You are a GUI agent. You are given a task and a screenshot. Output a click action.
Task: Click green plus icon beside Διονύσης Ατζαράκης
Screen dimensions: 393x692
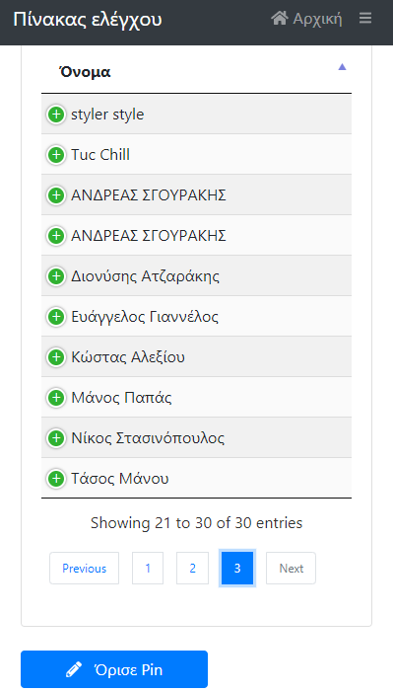tap(56, 276)
